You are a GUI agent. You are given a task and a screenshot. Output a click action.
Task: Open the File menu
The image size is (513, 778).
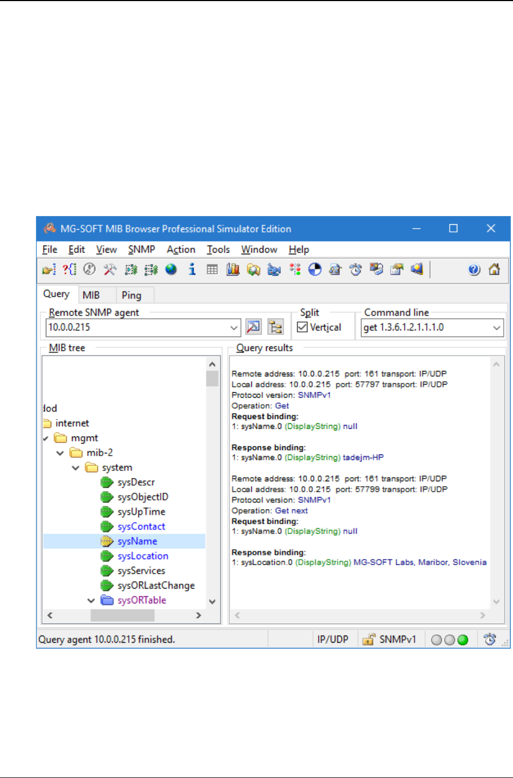click(50, 249)
